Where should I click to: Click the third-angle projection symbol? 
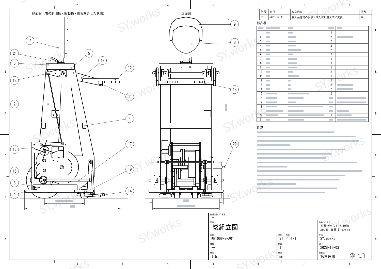pyautogui.click(x=357, y=256)
